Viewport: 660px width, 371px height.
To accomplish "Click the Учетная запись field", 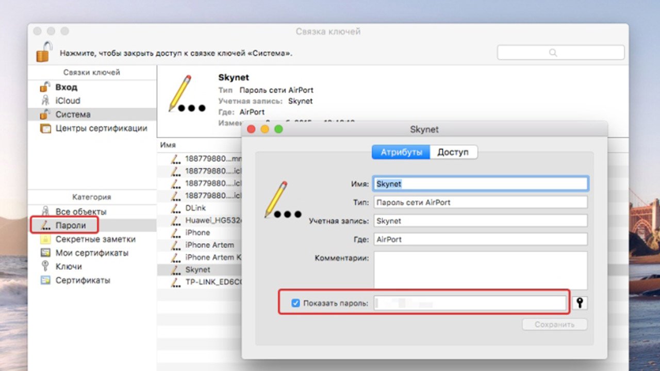I will click(481, 221).
